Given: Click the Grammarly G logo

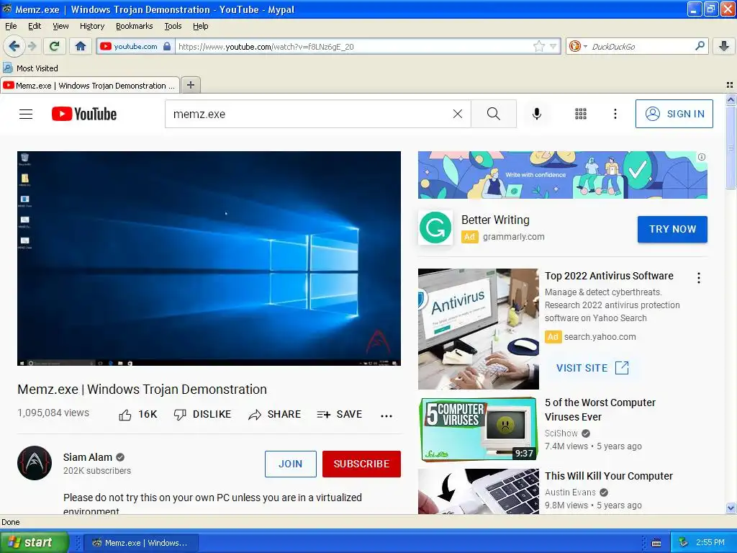Looking at the screenshot, I should coord(435,228).
